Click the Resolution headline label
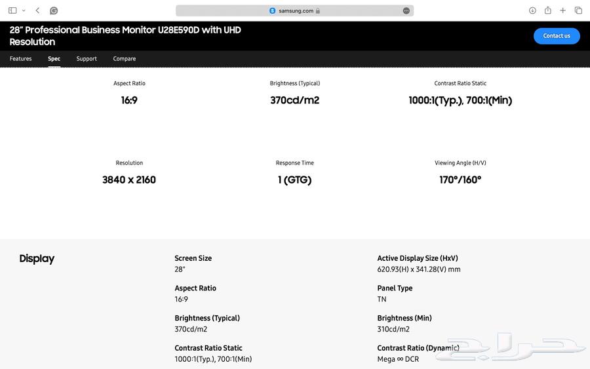590x369 pixels. pos(129,163)
